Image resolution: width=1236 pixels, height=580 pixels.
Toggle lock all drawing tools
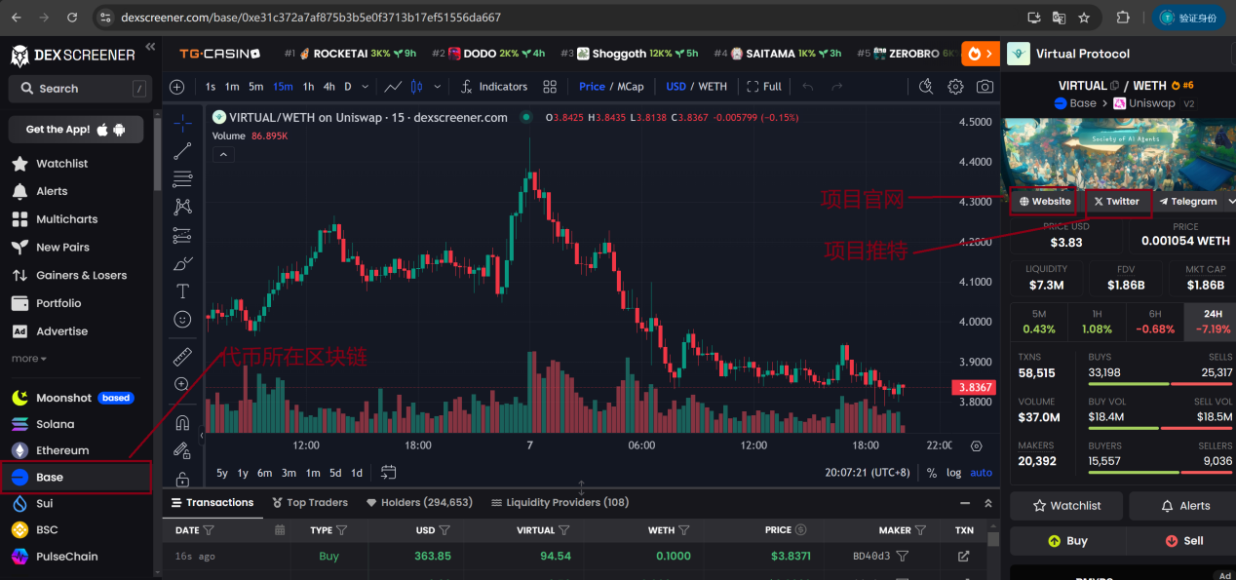tap(182, 479)
